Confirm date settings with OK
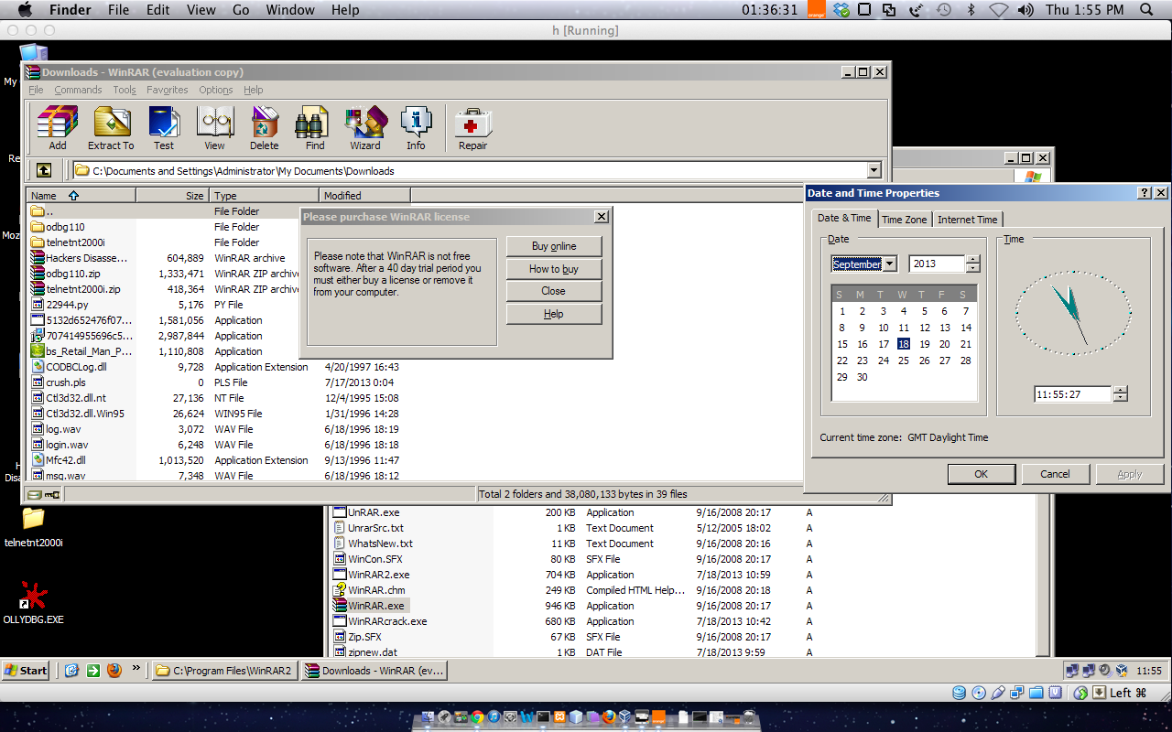Viewport: 1172px width, 732px height. click(982, 474)
